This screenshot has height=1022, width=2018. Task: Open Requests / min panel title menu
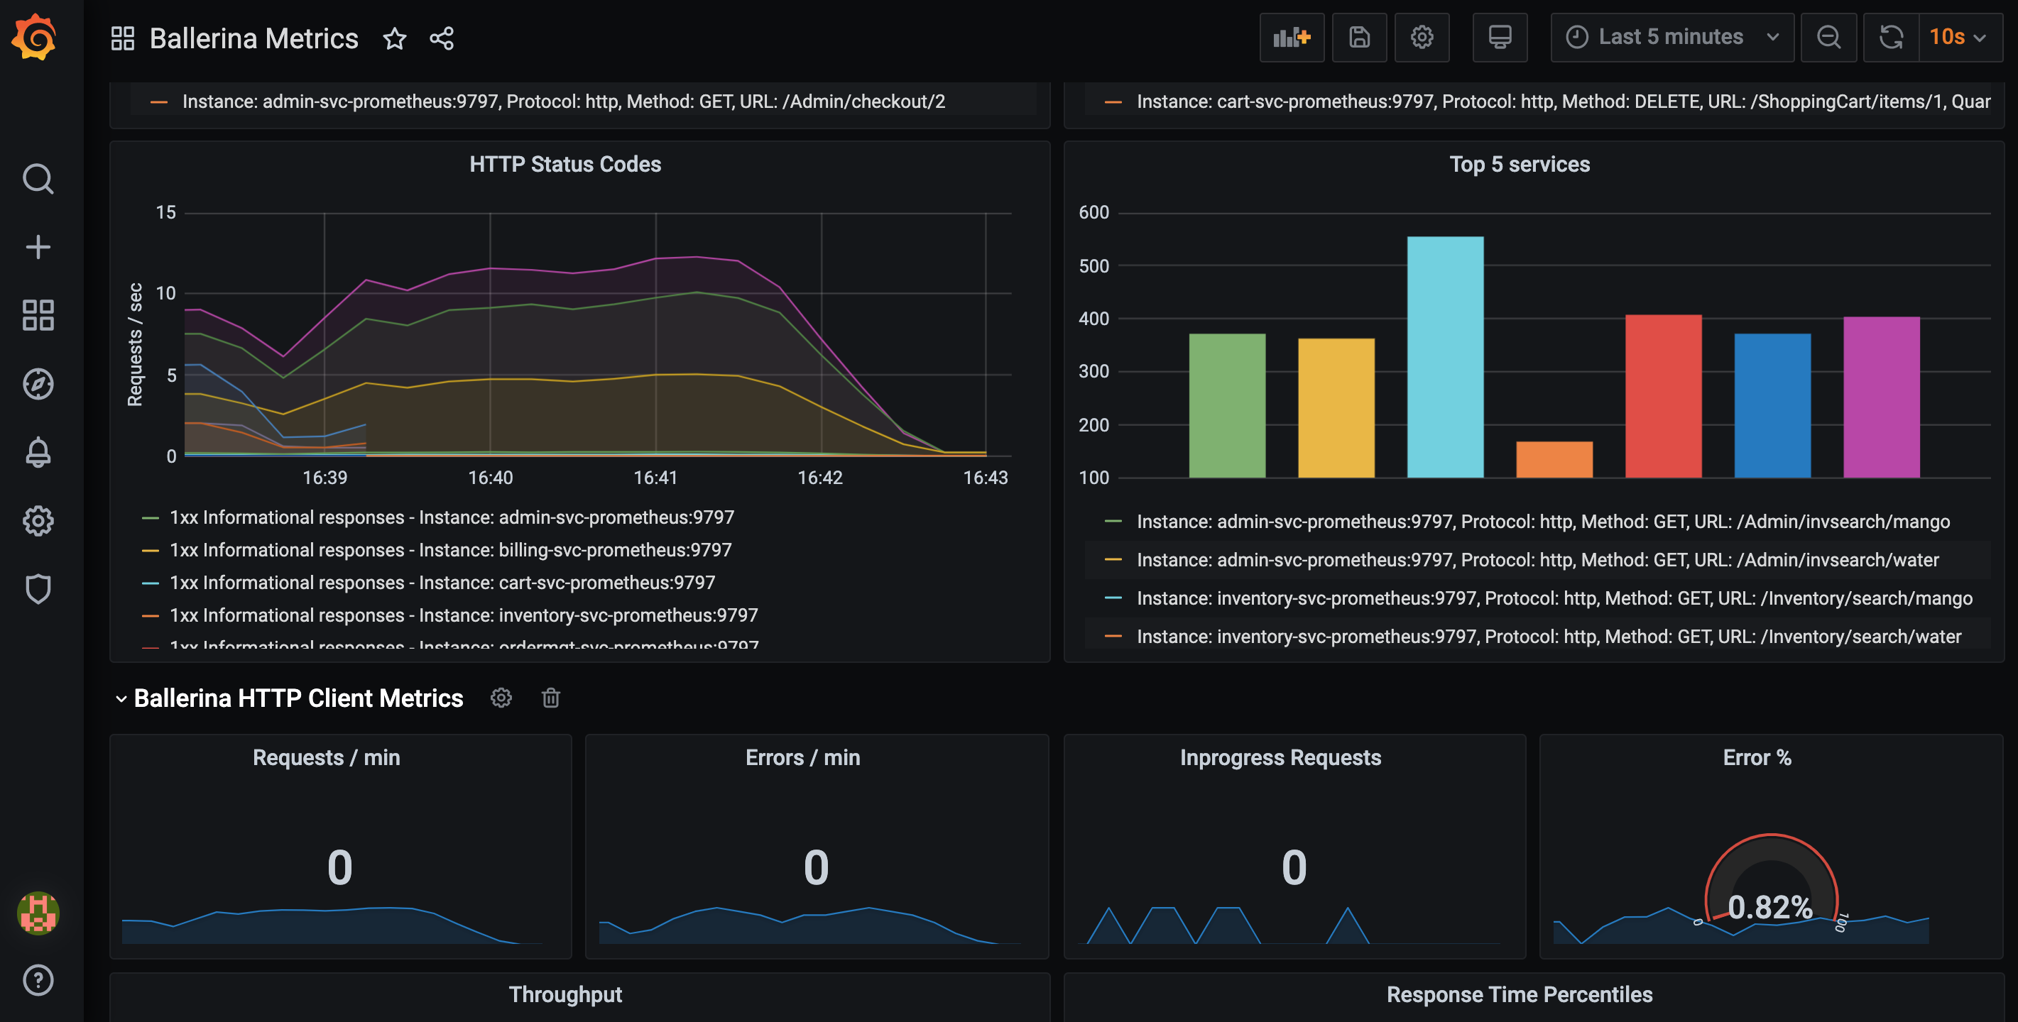[x=326, y=758]
